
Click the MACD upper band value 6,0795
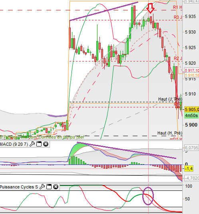pos(191,148)
